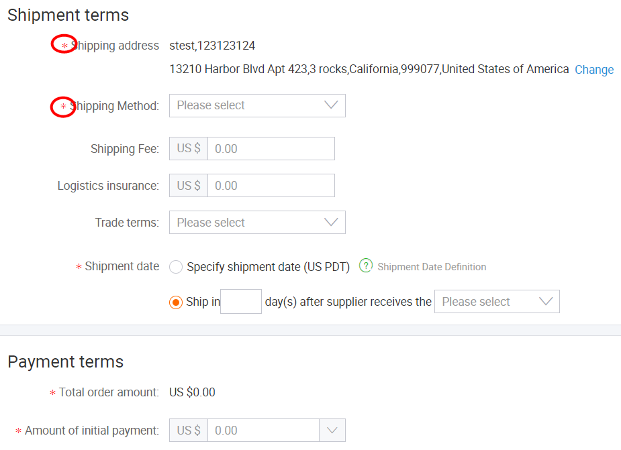The image size is (621, 450).
Task: Click the Shipping Fee amount field
Action: tap(271, 149)
